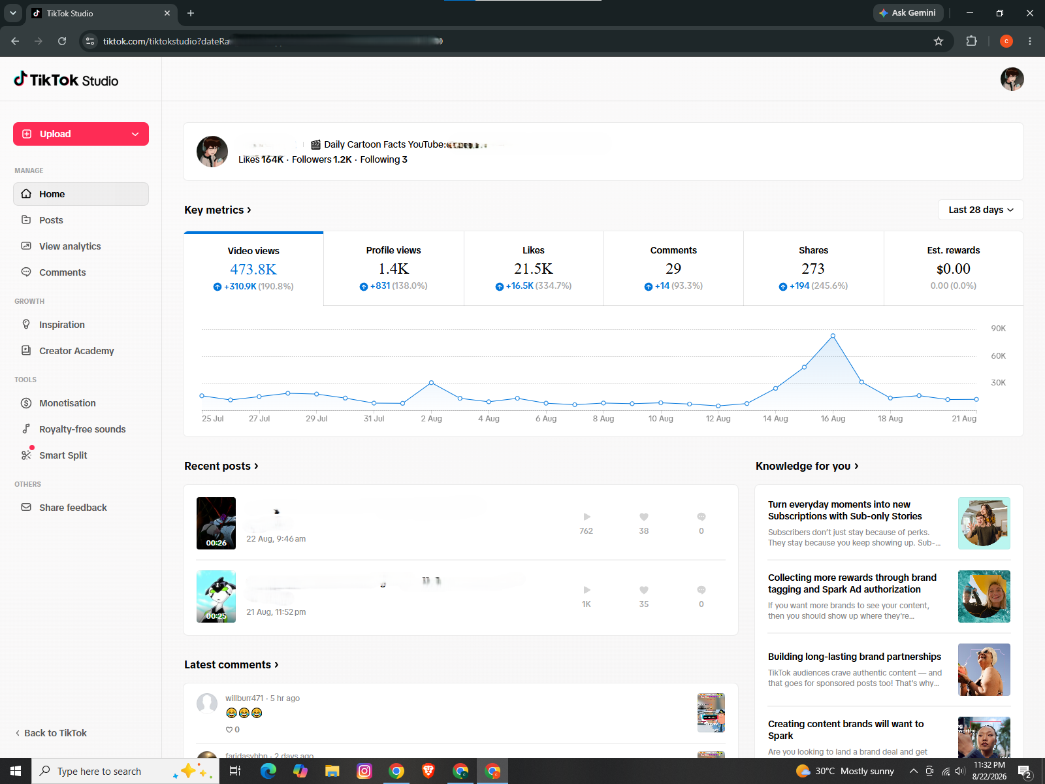1045x784 pixels.
Task: Click the likes heart icon for 21 Aug post
Action: click(x=644, y=590)
